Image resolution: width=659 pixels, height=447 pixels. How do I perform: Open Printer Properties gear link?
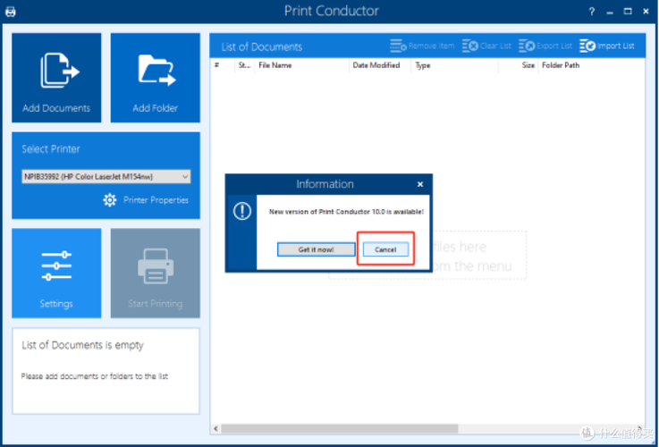[x=146, y=200]
